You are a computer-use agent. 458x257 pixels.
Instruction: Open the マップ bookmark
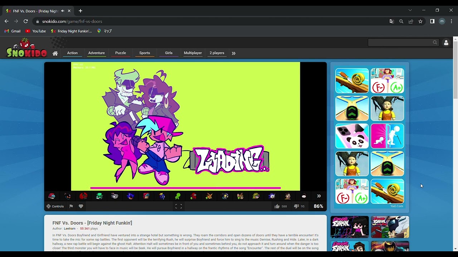pos(104,31)
